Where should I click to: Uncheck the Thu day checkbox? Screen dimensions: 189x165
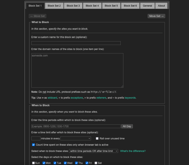(x=76, y=163)
